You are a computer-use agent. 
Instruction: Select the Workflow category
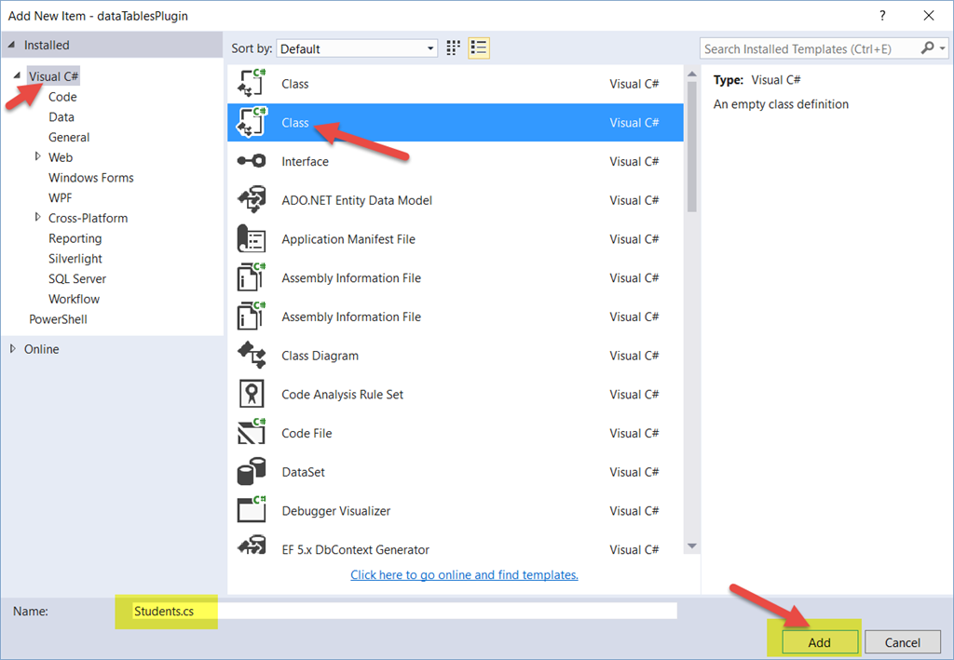click(x=75, y=299)
